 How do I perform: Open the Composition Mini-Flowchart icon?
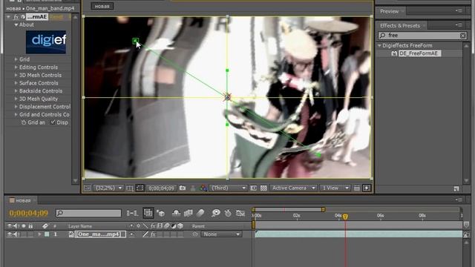[x=132, y=213]
